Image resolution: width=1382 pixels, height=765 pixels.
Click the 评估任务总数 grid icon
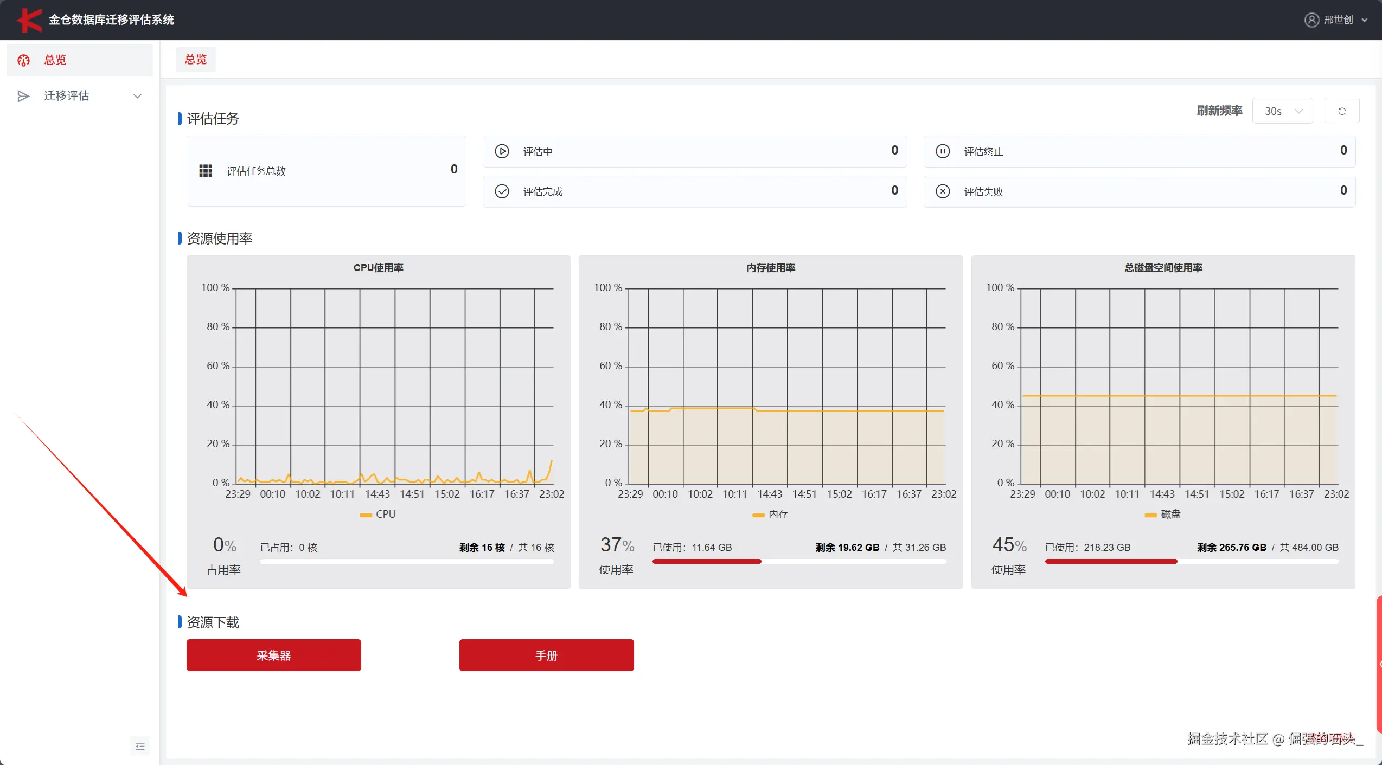click(x=206, y=171)
